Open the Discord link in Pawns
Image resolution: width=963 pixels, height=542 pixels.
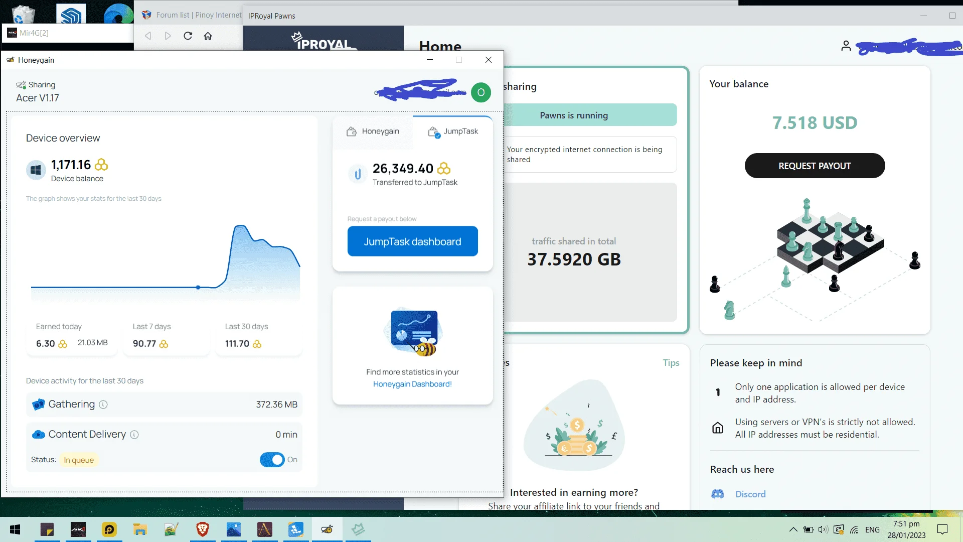pos(750,494)
